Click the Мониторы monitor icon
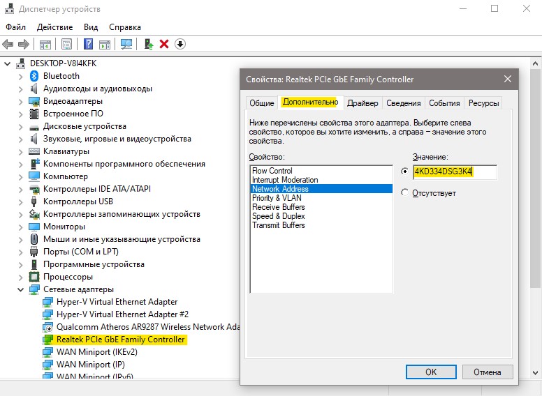Image resolution: width=542 pixels, height=396 pixels. point(34,227)
